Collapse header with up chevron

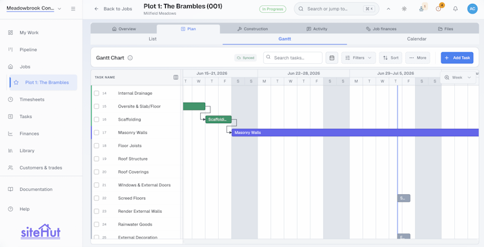[x=388, y=9]
